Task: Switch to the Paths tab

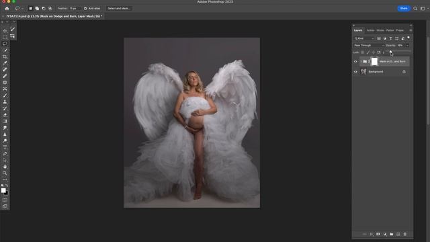Action: [x=390, y=30]
